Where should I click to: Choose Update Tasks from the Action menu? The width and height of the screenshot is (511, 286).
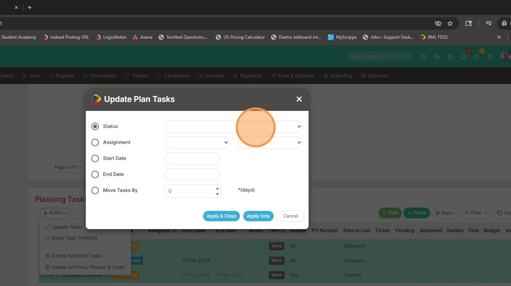pos(67,227)
